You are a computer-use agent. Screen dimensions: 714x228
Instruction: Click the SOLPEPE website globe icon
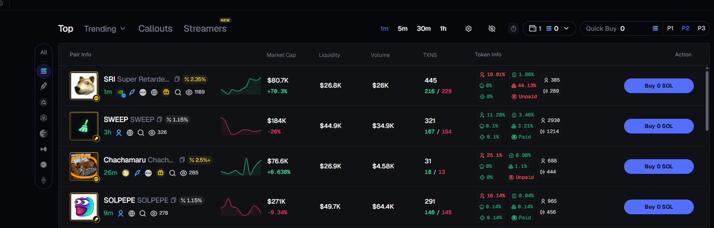132,213
